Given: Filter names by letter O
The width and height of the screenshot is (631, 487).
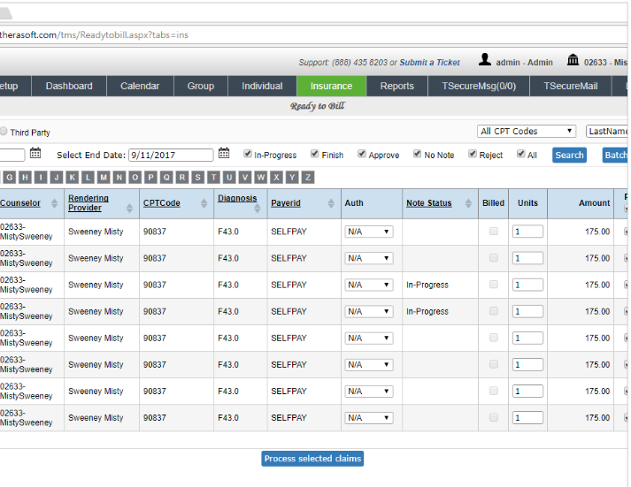Looking at the screenshot, I should click(135, 177).
